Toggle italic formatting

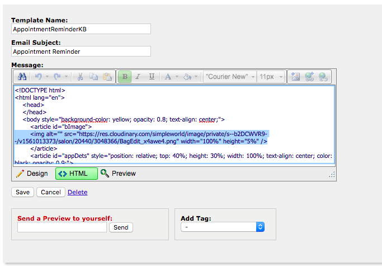click(138, 77)
